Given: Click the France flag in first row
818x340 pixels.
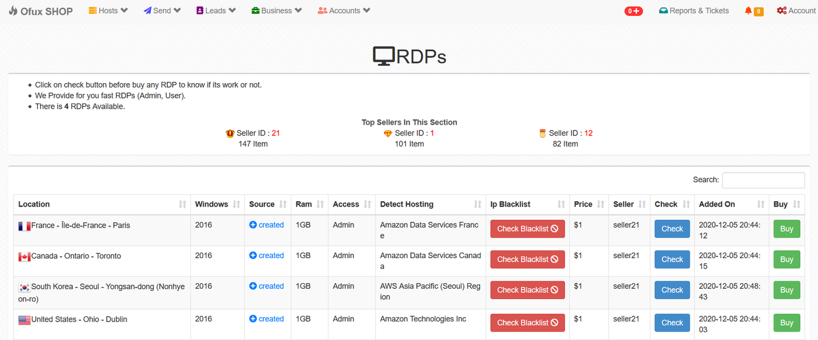Looking at the screenshot, I should coord(24,226).
